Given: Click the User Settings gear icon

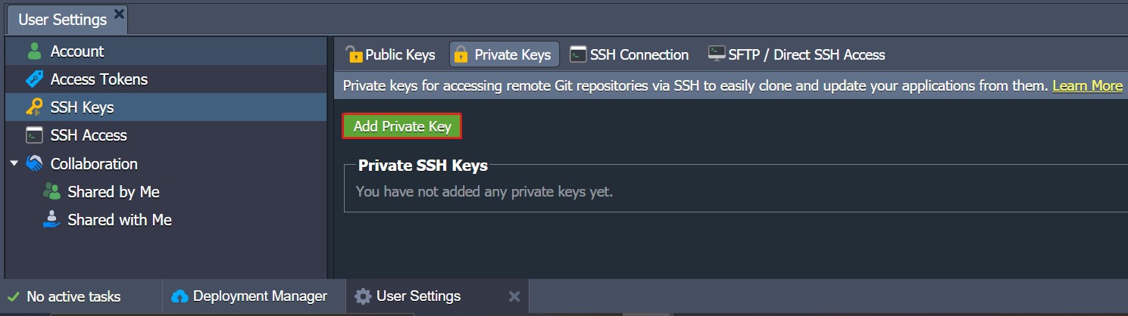Looking at the screenshot, I should click(x=363, y=296).
